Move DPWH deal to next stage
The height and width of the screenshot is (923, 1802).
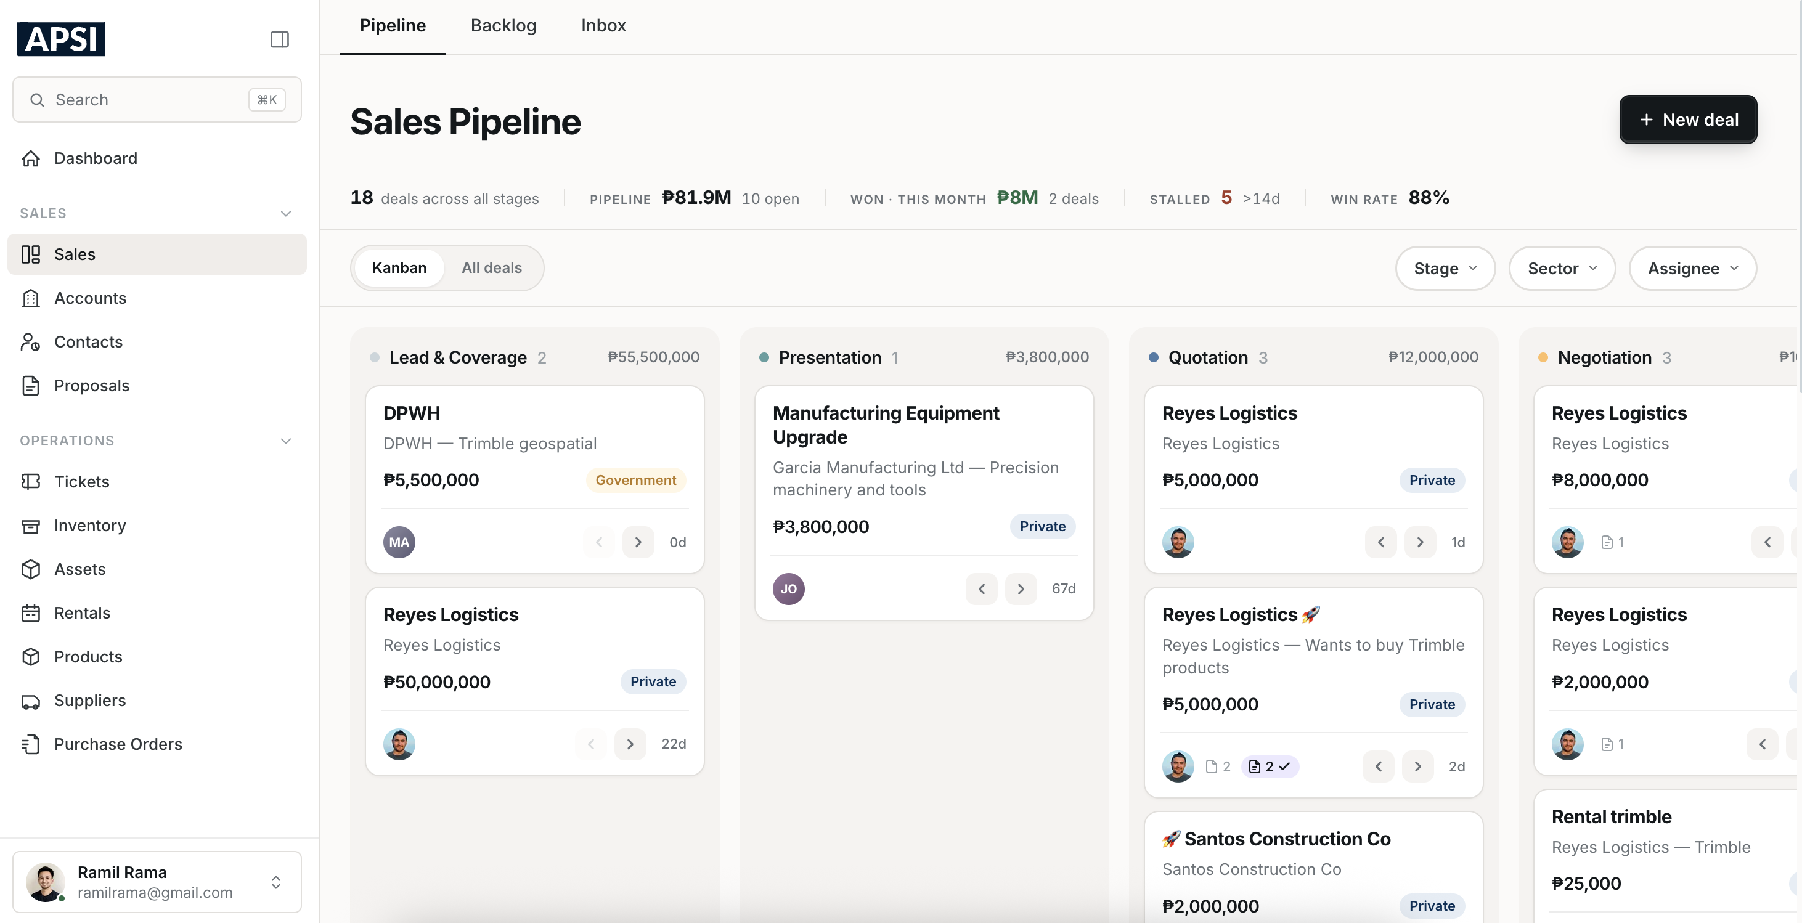pyautogui.click(x=638, y=542)
